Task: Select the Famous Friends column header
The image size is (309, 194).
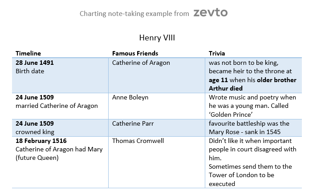Action: click(x=135, y=53)
